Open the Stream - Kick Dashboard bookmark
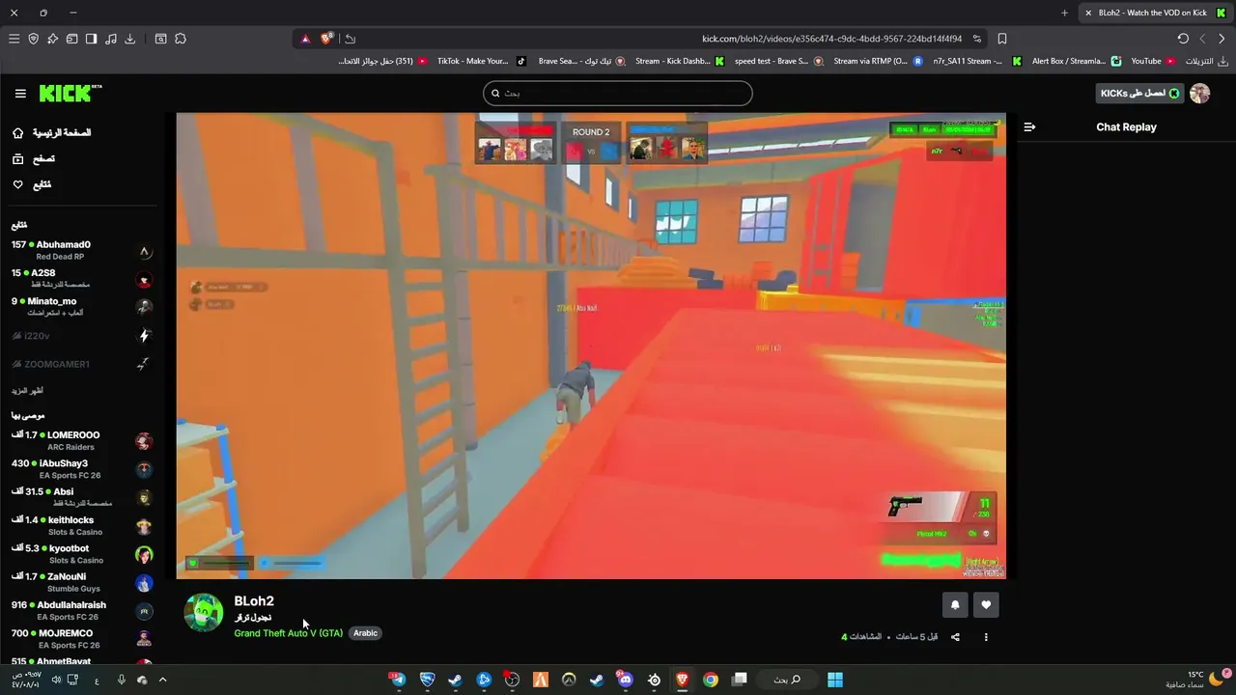The width and height of the screenshot is (1236, 695). point(679,61)
